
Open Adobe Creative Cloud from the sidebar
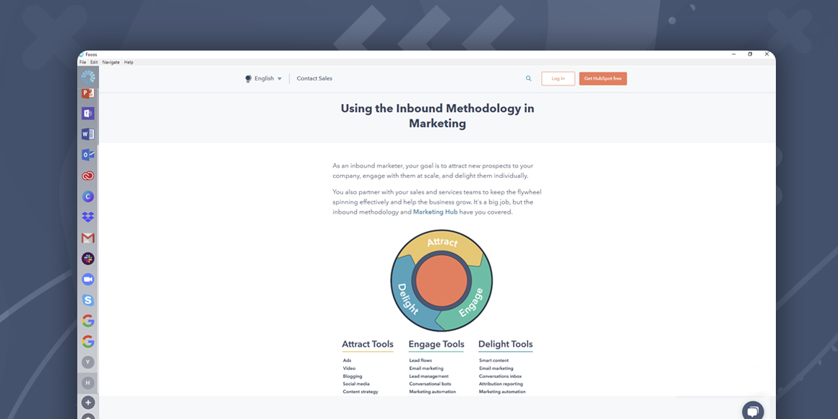point(87,175)
